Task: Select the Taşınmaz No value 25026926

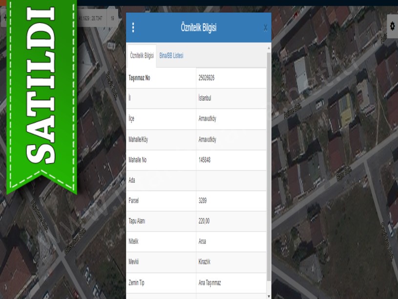Action: (x=208, y=78)
